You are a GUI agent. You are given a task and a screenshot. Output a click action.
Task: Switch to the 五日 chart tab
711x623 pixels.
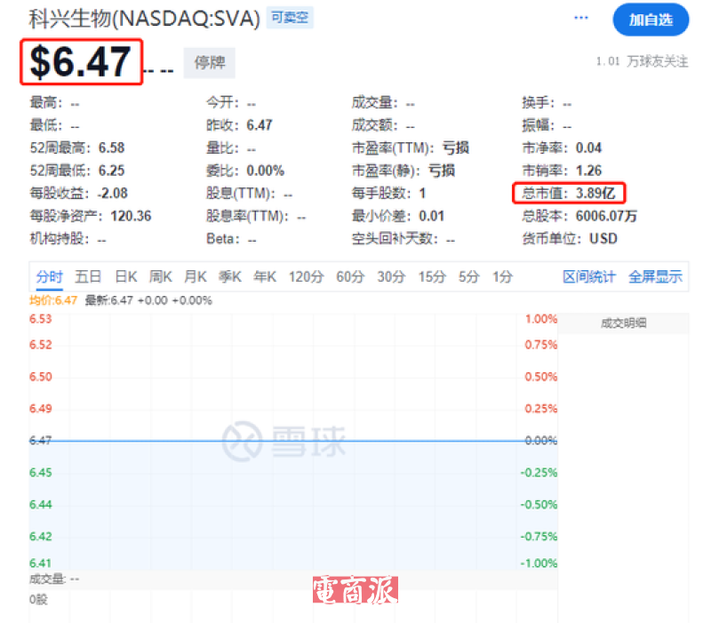88,276
